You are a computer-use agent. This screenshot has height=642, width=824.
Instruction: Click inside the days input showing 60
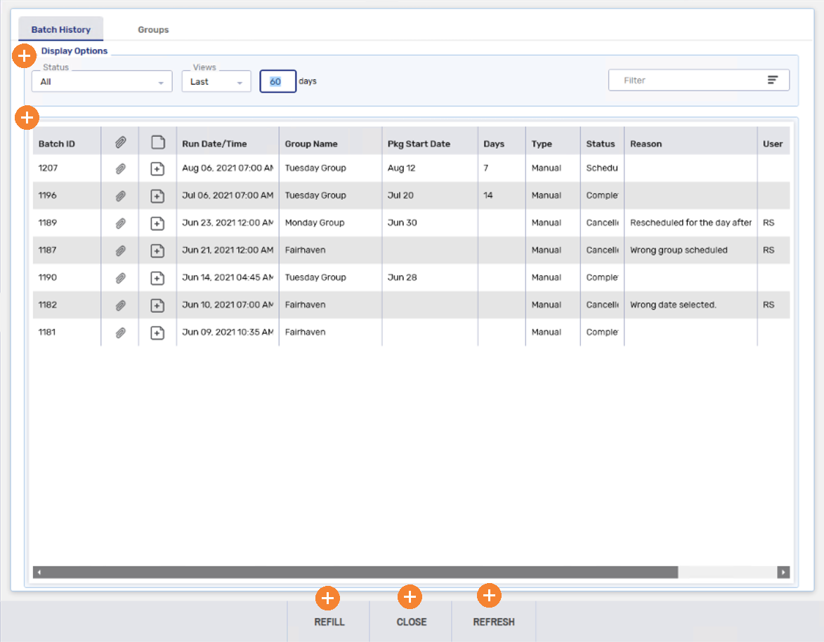(x=277, y=81)
